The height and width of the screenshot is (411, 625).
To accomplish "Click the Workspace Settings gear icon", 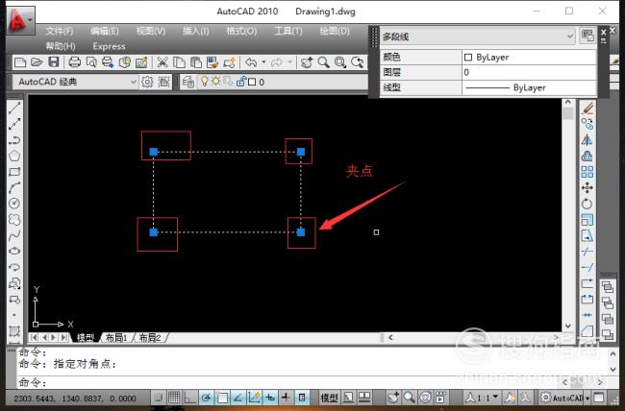I will tap(147, 82).
